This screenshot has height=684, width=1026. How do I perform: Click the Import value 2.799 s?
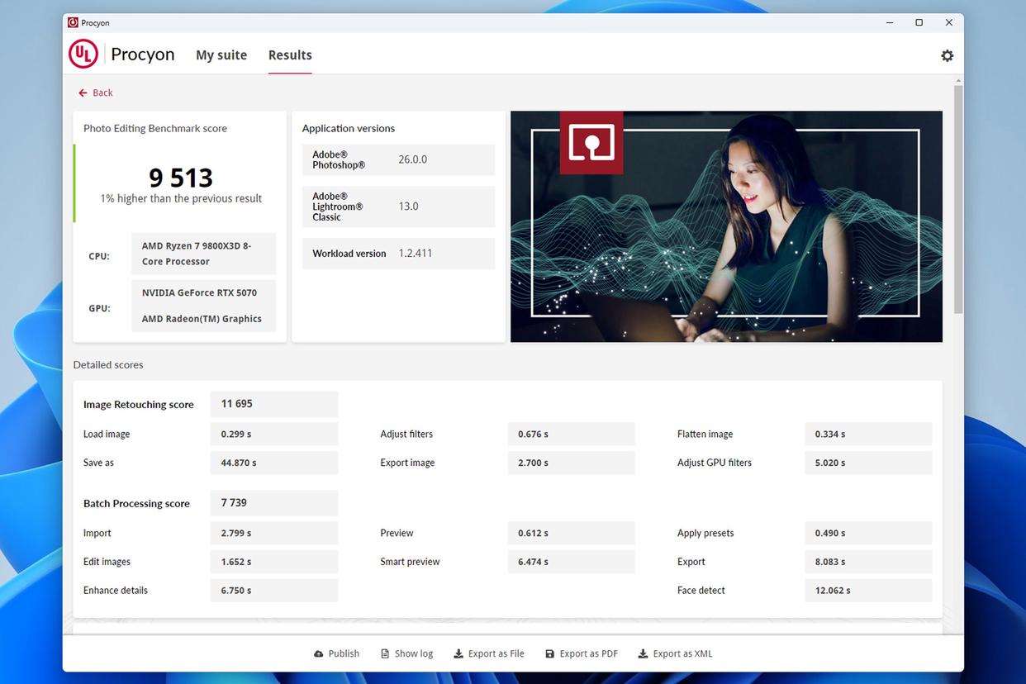(274, 533)
